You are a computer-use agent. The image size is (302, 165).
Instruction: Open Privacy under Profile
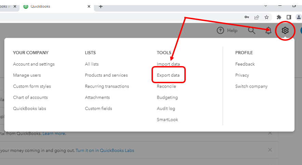[242, 75]
